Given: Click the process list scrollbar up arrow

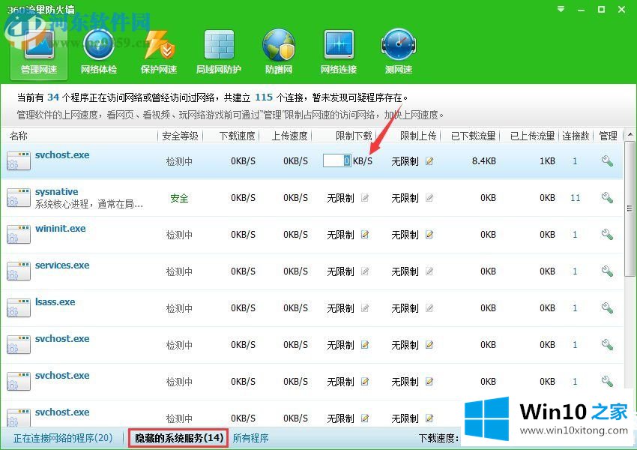Looking at the screenshot, I should pyautogui.click(x=630, y=134).
